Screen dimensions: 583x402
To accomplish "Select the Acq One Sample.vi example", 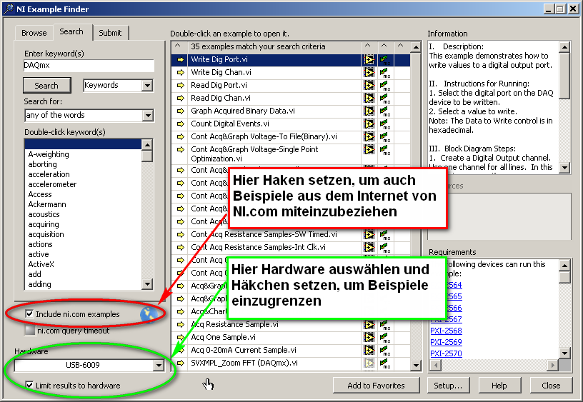I will [x=274, y=337].
